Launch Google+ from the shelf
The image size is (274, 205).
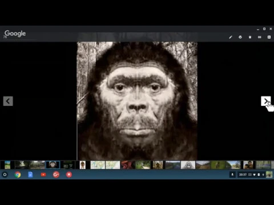coord(56,174)
